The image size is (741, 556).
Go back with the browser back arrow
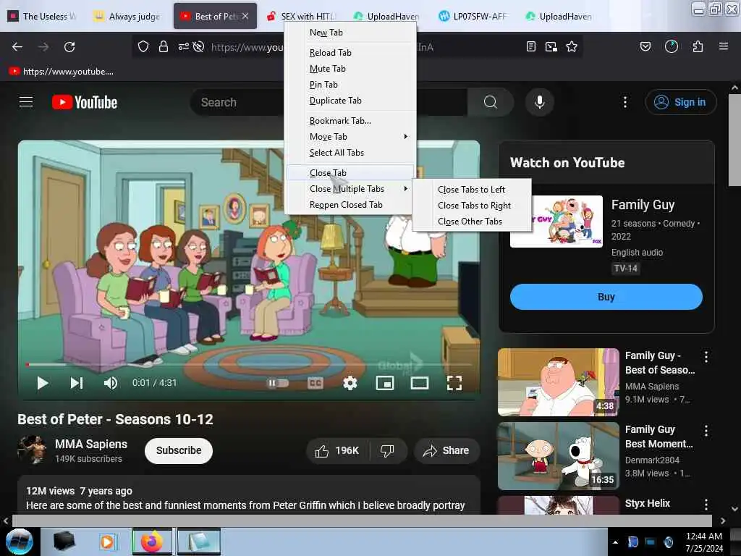click(x=17, y=47)
